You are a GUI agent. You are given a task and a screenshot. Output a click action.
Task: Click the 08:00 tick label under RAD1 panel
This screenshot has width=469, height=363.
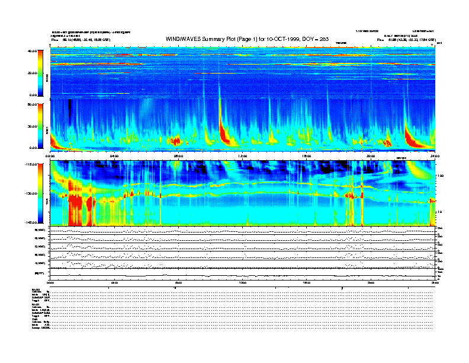178,156
